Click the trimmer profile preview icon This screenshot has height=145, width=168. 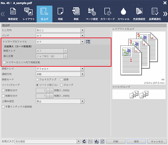click(x=88, y=42)
